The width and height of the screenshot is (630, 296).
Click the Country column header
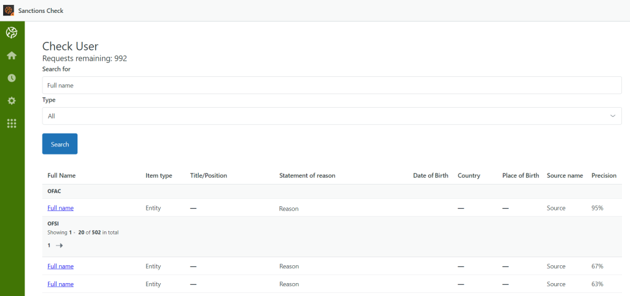[x=469, y=175]
